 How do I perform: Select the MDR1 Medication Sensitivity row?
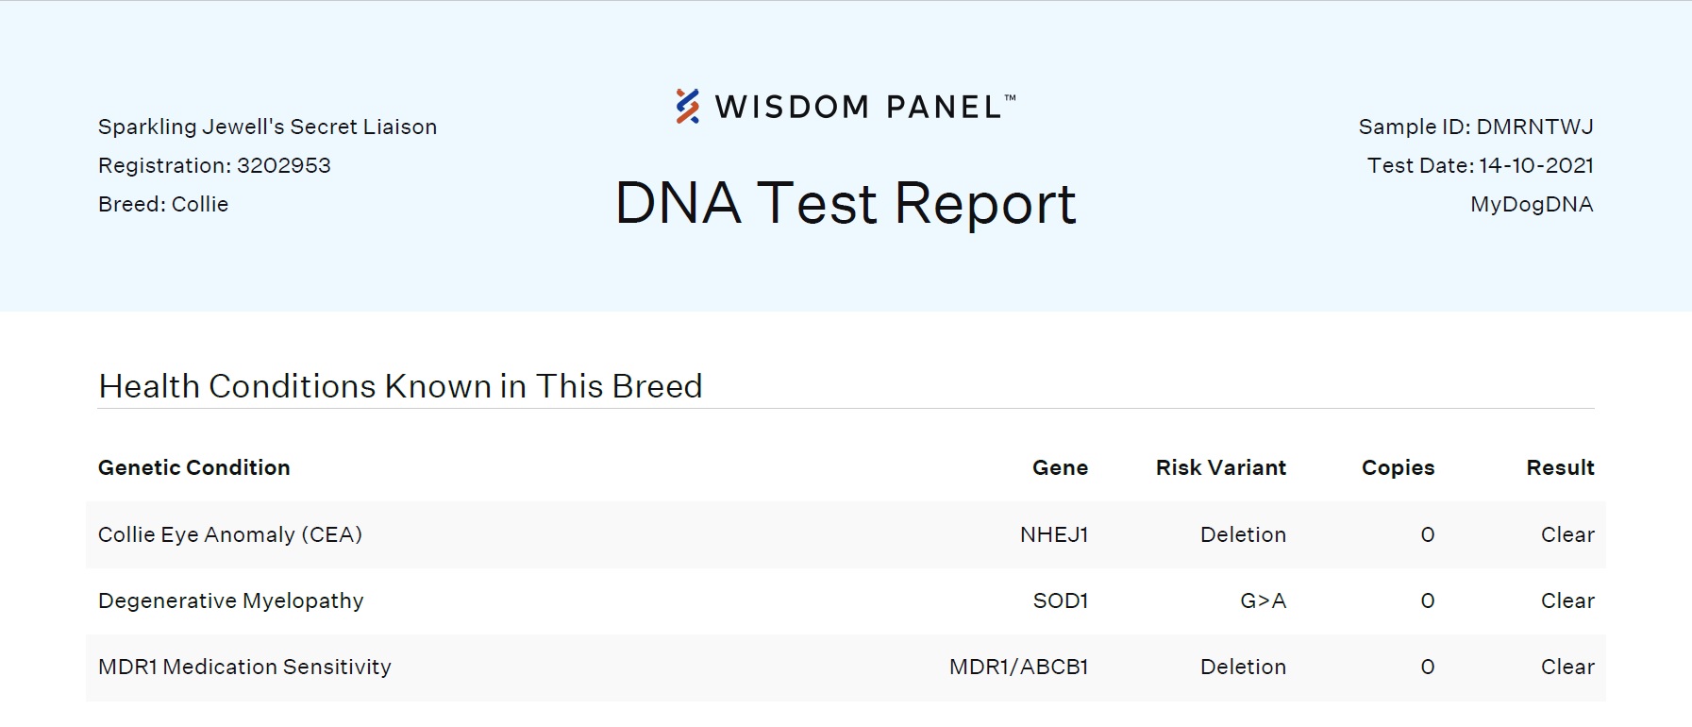(846, 667)
